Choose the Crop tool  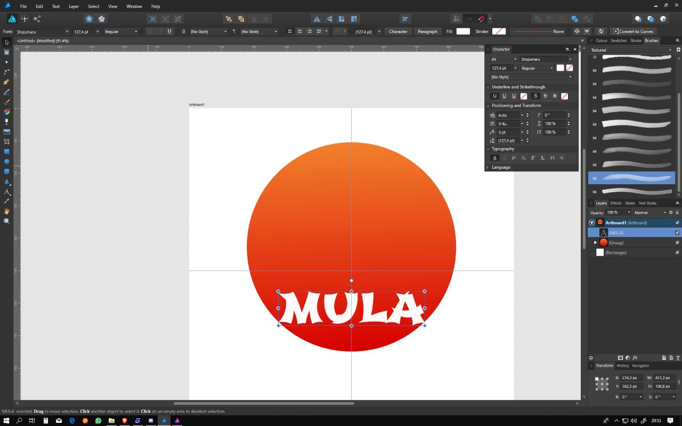(7, 142)
